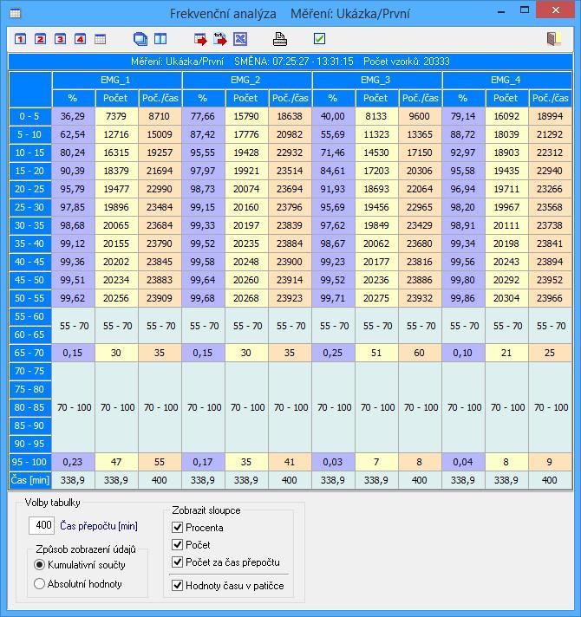The height and width of the screenshot is (617, 581).
Task: Select channel 4 toolbar icon
Action: [x=80, y=39]
